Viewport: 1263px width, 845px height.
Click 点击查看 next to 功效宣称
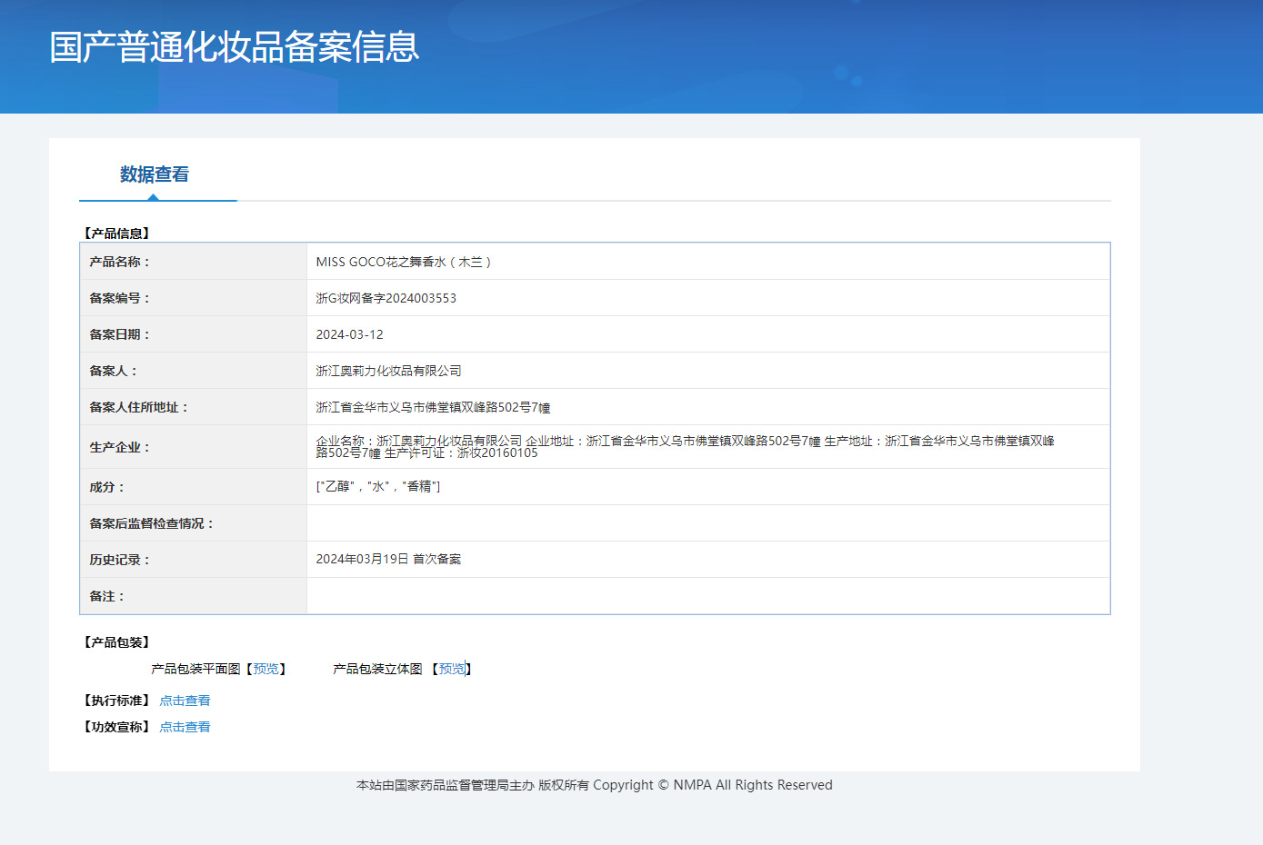pos(184,726)
